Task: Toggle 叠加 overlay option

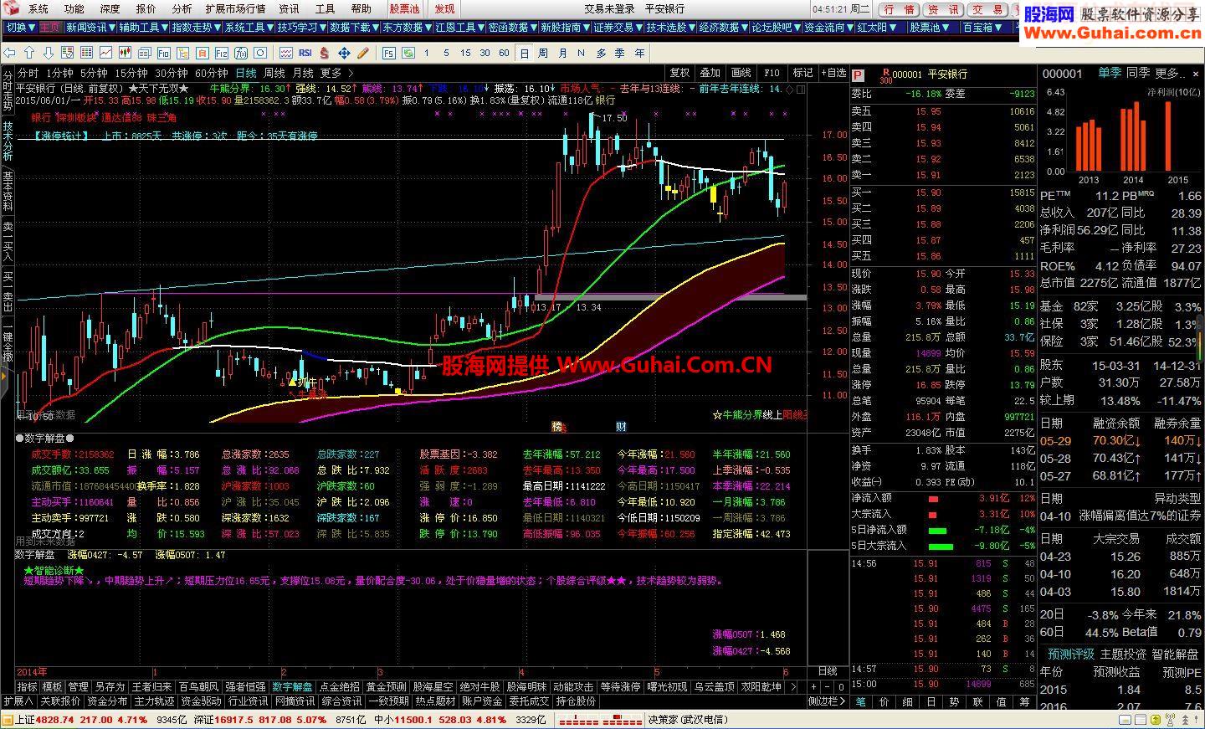Action: point(710,73)
